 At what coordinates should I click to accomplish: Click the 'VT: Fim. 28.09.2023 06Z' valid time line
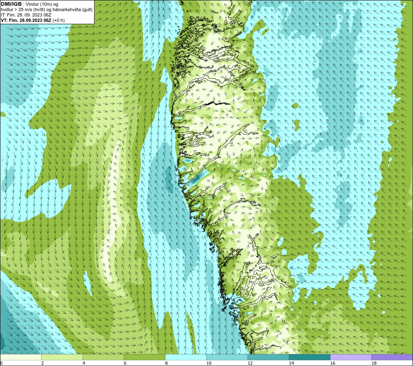point(33,20)
